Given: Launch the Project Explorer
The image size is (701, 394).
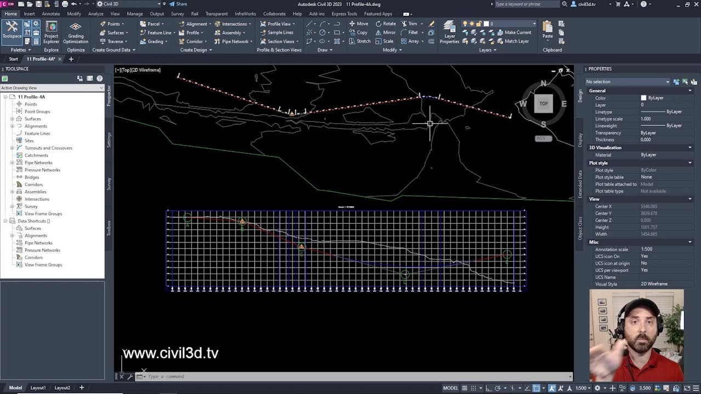Looking at the screenshot, I should (51, 32).
